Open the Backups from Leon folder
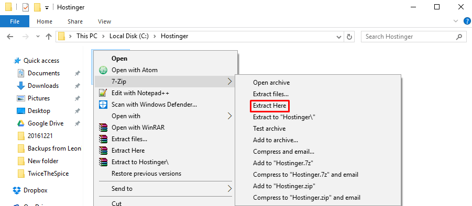The width and height of the screenshot is (472, 206). [x=54, y=148]
